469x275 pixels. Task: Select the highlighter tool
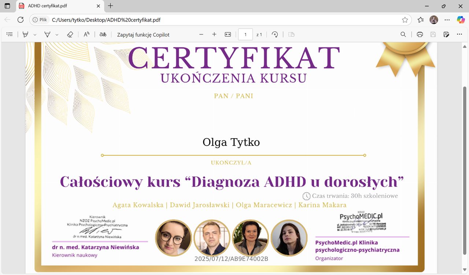coord(25,34)
